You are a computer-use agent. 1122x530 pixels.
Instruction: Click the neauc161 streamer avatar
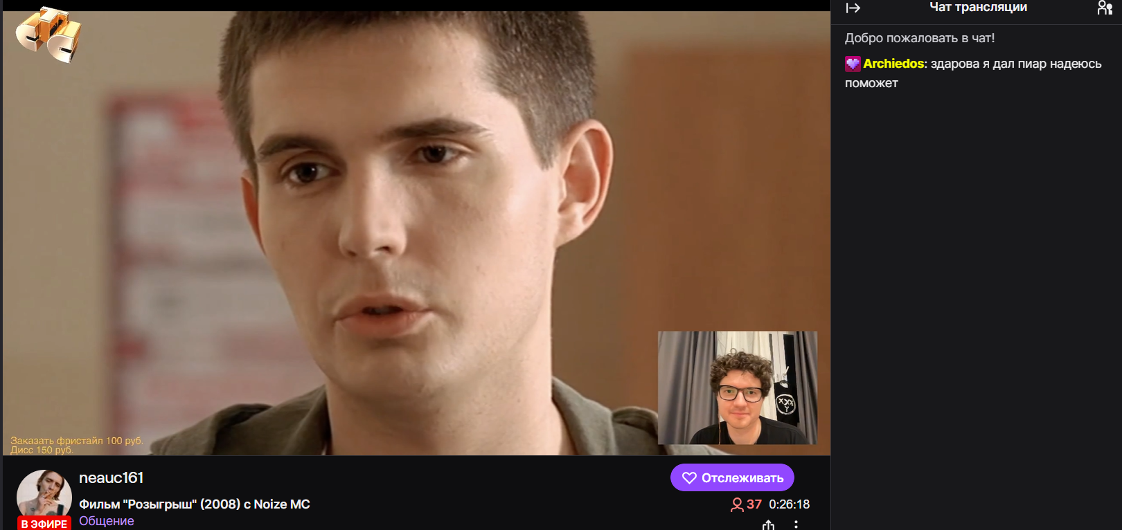pos(44,493)
